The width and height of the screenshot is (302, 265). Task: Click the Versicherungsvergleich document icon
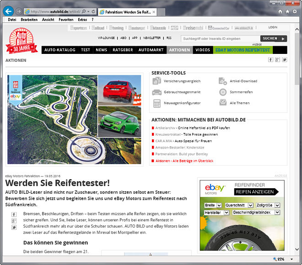[156, 81]
